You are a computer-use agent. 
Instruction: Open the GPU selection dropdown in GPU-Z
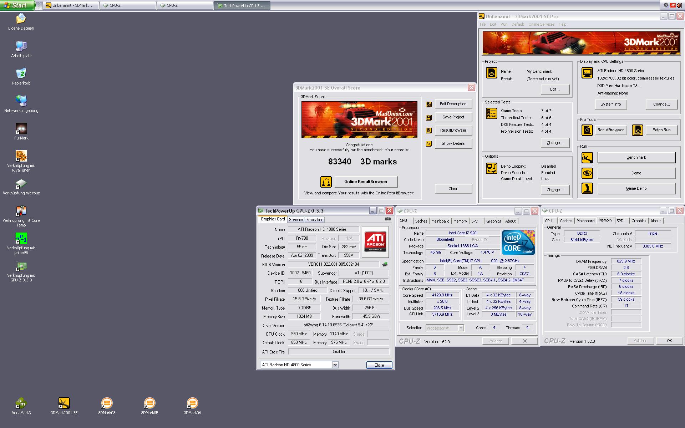pos(335,365)
